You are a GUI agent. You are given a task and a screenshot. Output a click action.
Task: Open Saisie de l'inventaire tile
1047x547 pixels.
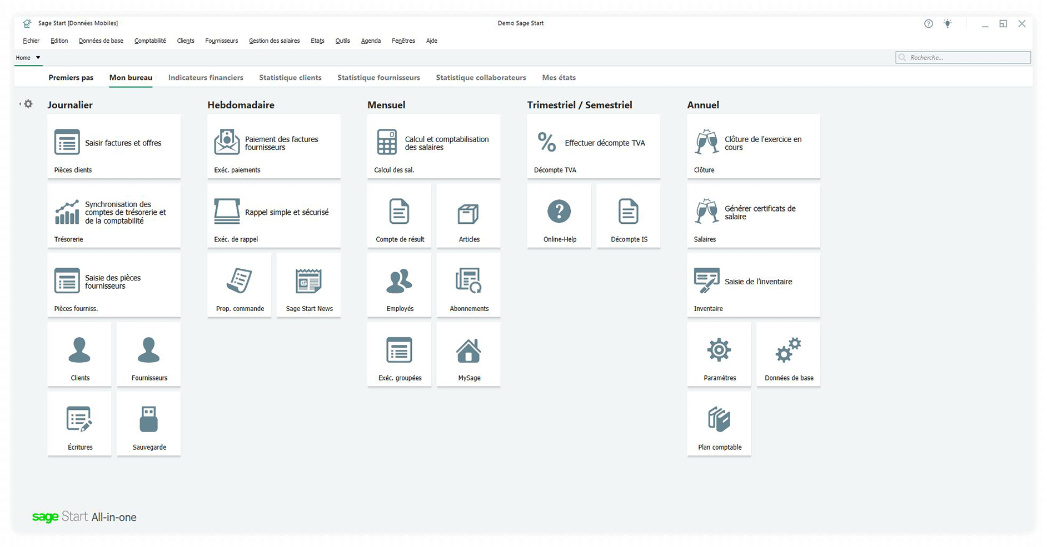tap(754, 285)
